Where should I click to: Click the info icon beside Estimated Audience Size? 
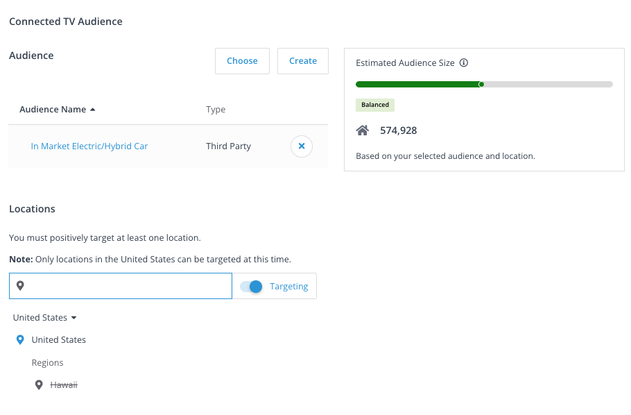(464, 62)
